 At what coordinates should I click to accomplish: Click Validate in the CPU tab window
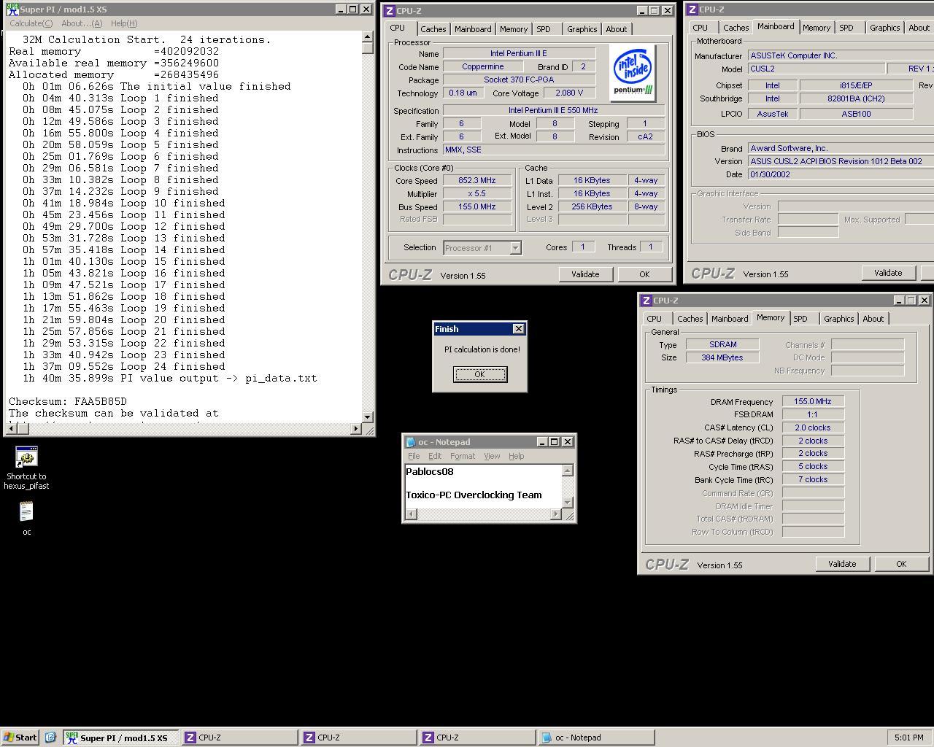(x=585, y=274)
